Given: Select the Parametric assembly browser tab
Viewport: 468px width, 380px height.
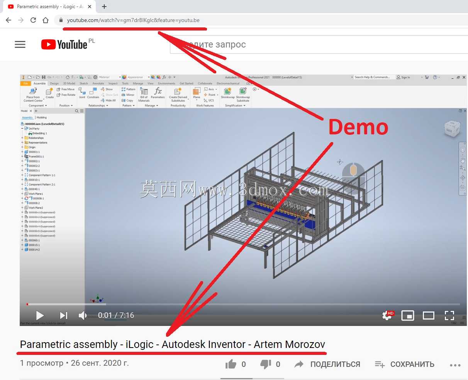Looking at the screenshot, I should [x=50, y=7].
